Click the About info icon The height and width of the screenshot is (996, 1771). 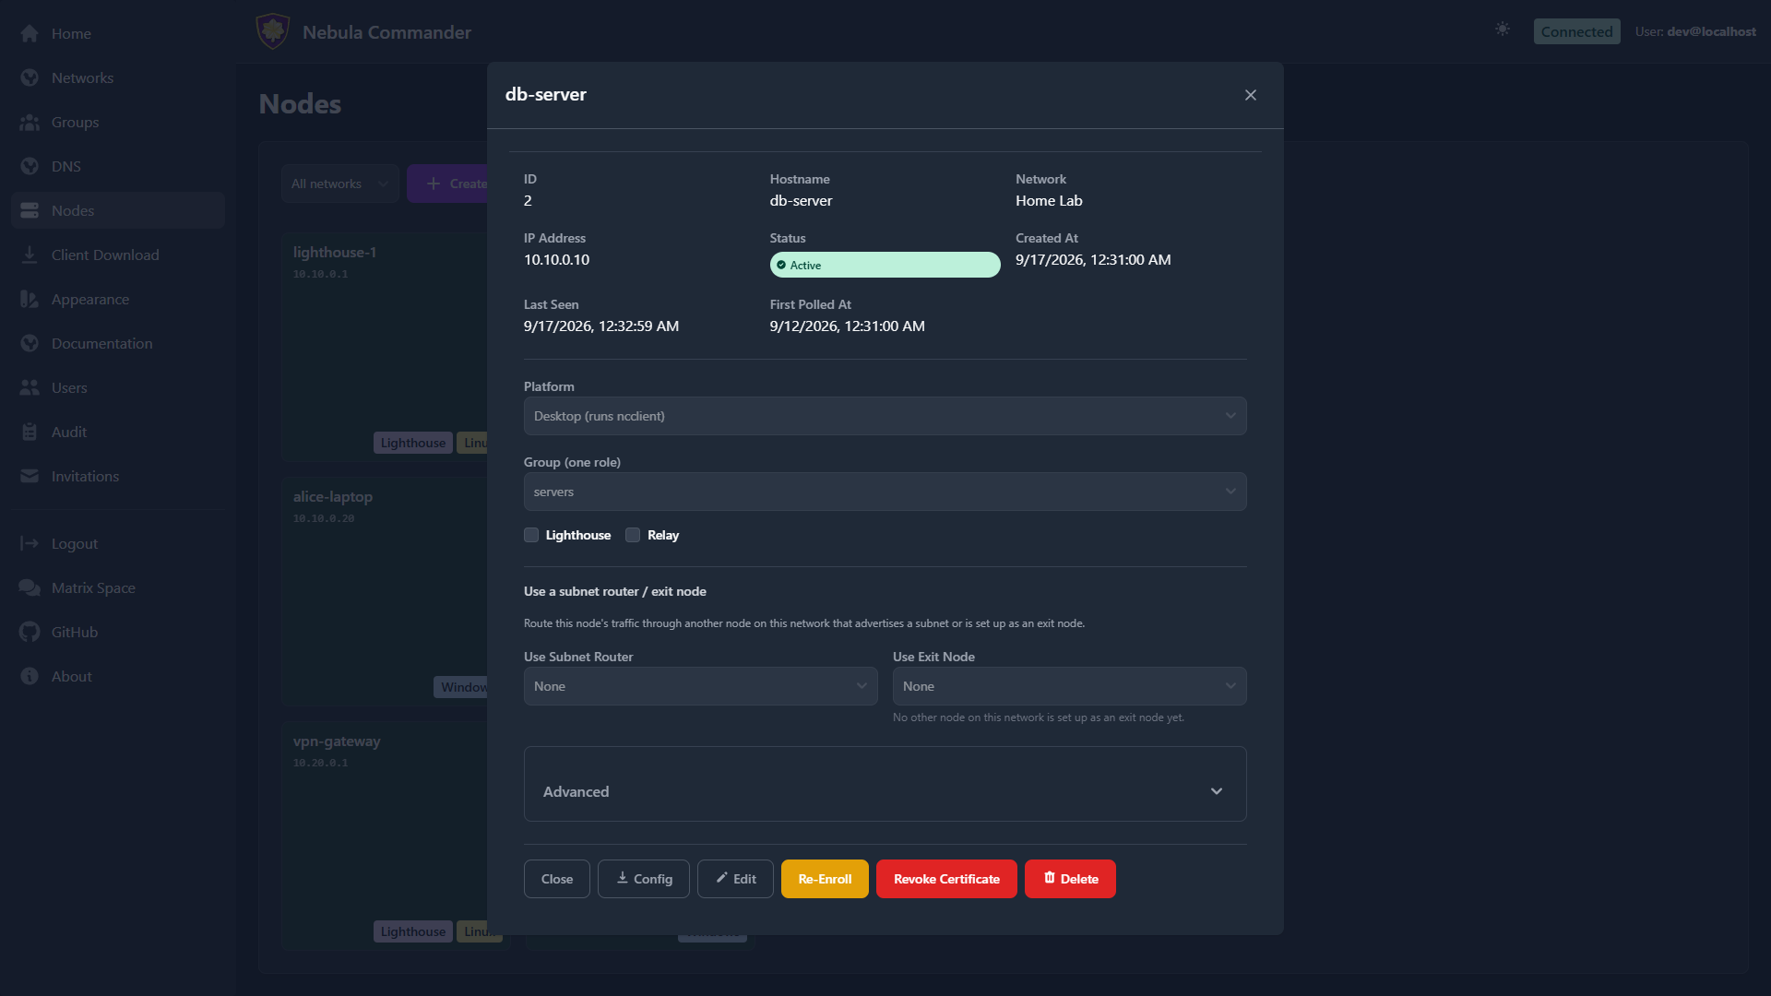coord(30,676)
